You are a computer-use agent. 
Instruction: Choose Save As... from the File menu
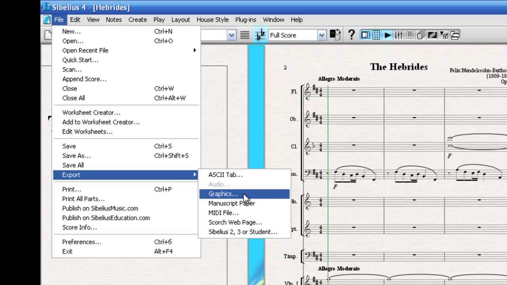(x=126, y=156)
